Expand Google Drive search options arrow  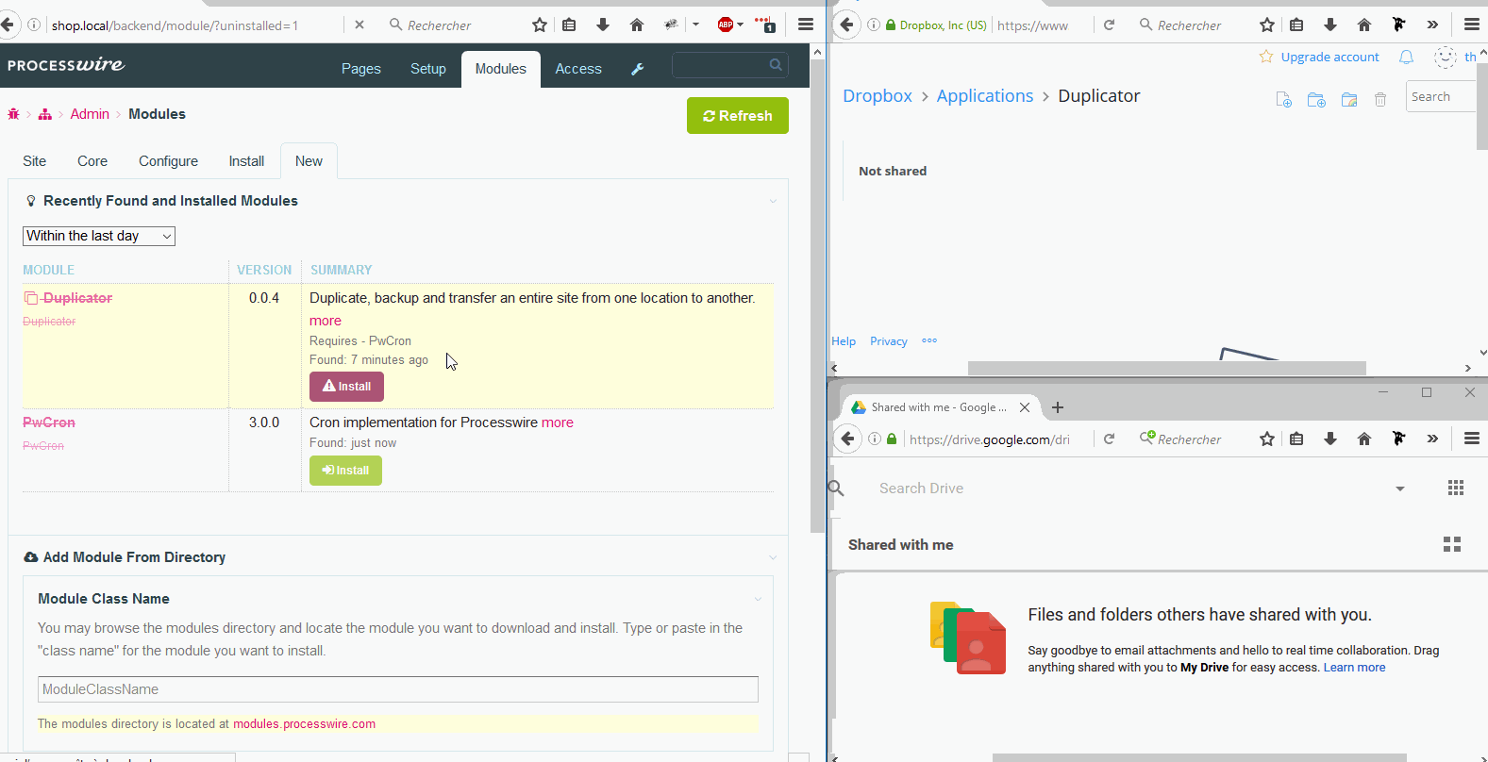click(1400, 489)
